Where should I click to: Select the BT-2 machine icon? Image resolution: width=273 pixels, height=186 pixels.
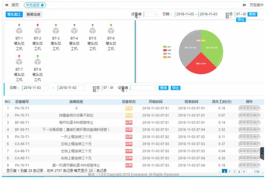click(x=38, y=31)
